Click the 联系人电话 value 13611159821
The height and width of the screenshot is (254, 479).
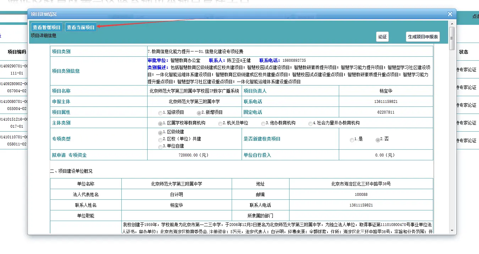[361, 205]
